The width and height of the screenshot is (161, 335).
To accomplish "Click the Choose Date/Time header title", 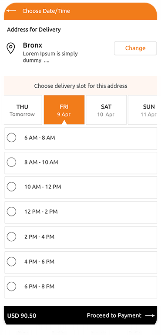I will 46,11.
